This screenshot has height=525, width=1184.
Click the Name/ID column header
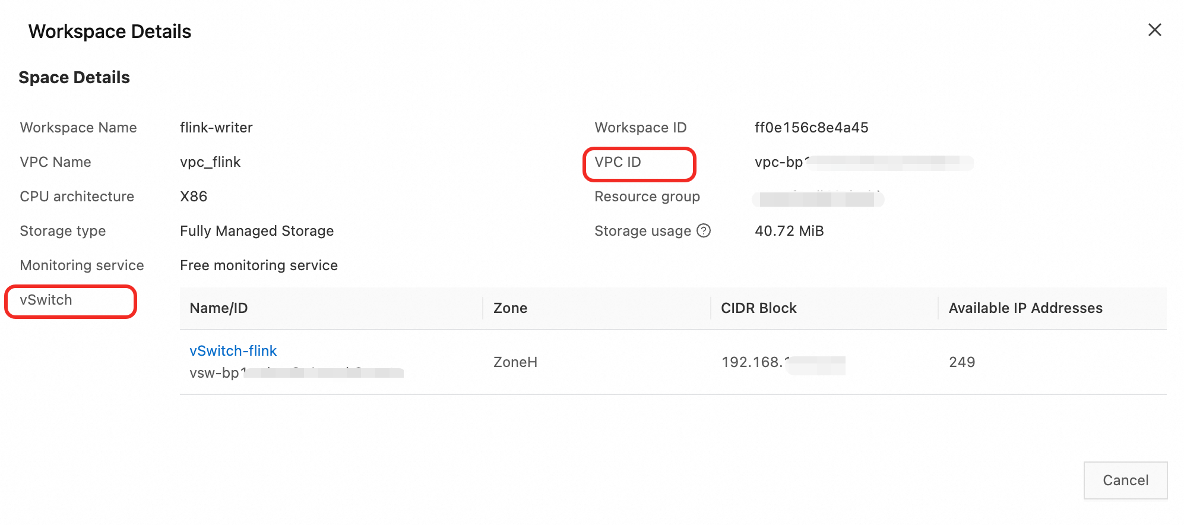click(219, 308)
